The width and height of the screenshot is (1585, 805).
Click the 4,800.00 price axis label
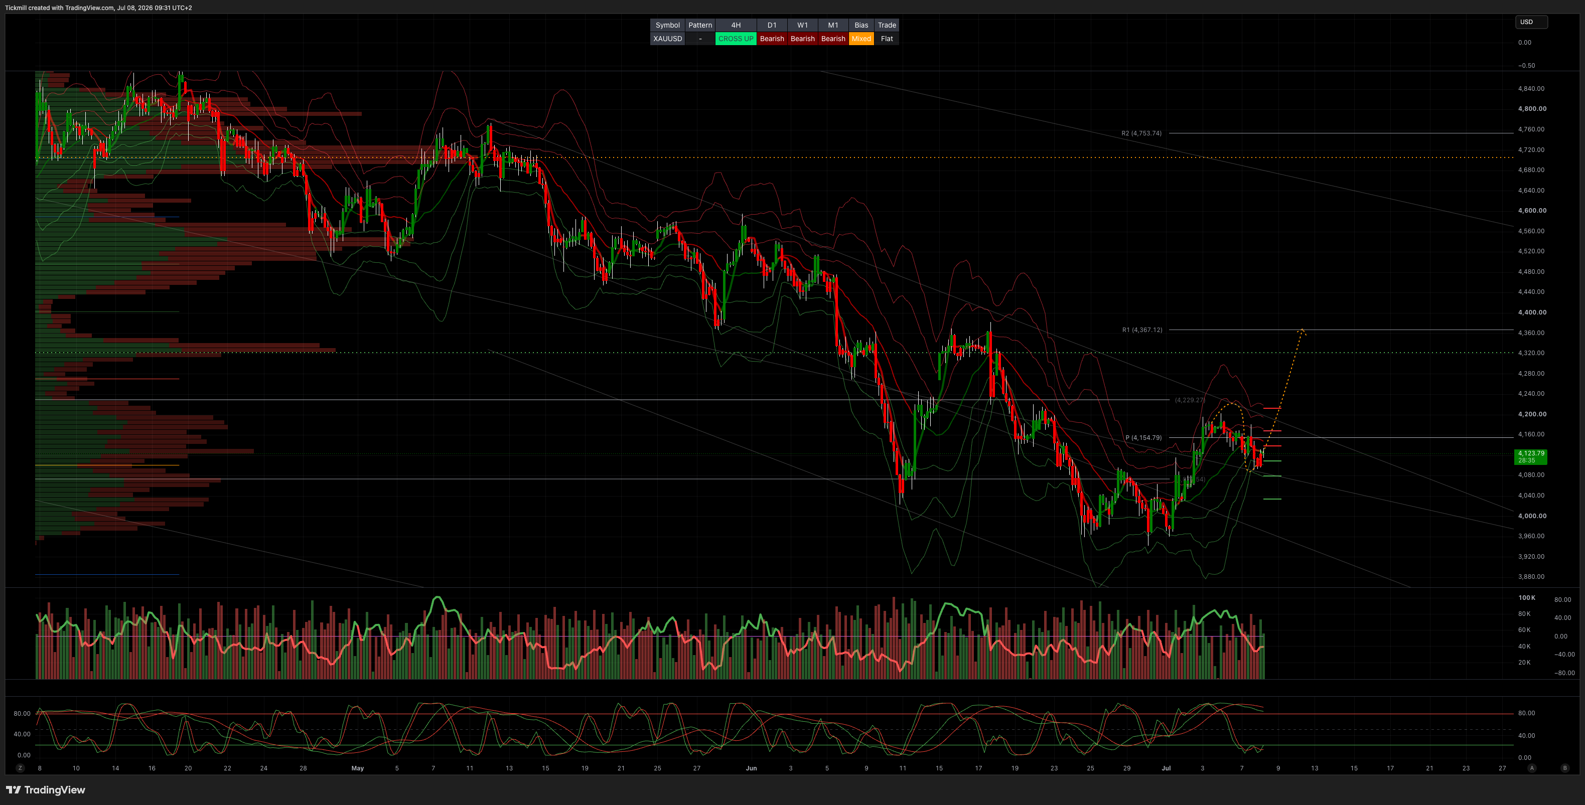click(1532, 109)
